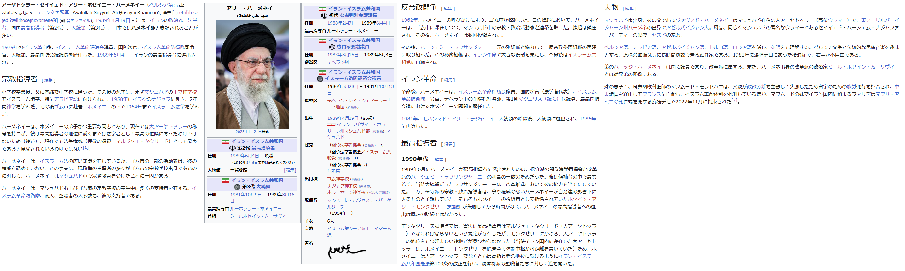905x271 pixels.
Task: Edit the イラン革命 section
Action: click(x=448, y=80)
